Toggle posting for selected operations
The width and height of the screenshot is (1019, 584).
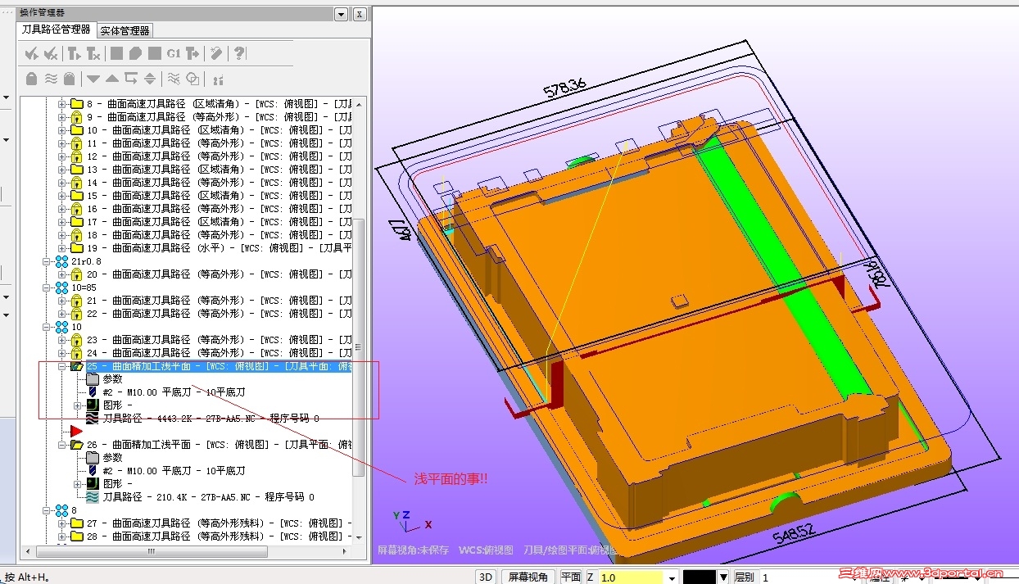(70, 79)
